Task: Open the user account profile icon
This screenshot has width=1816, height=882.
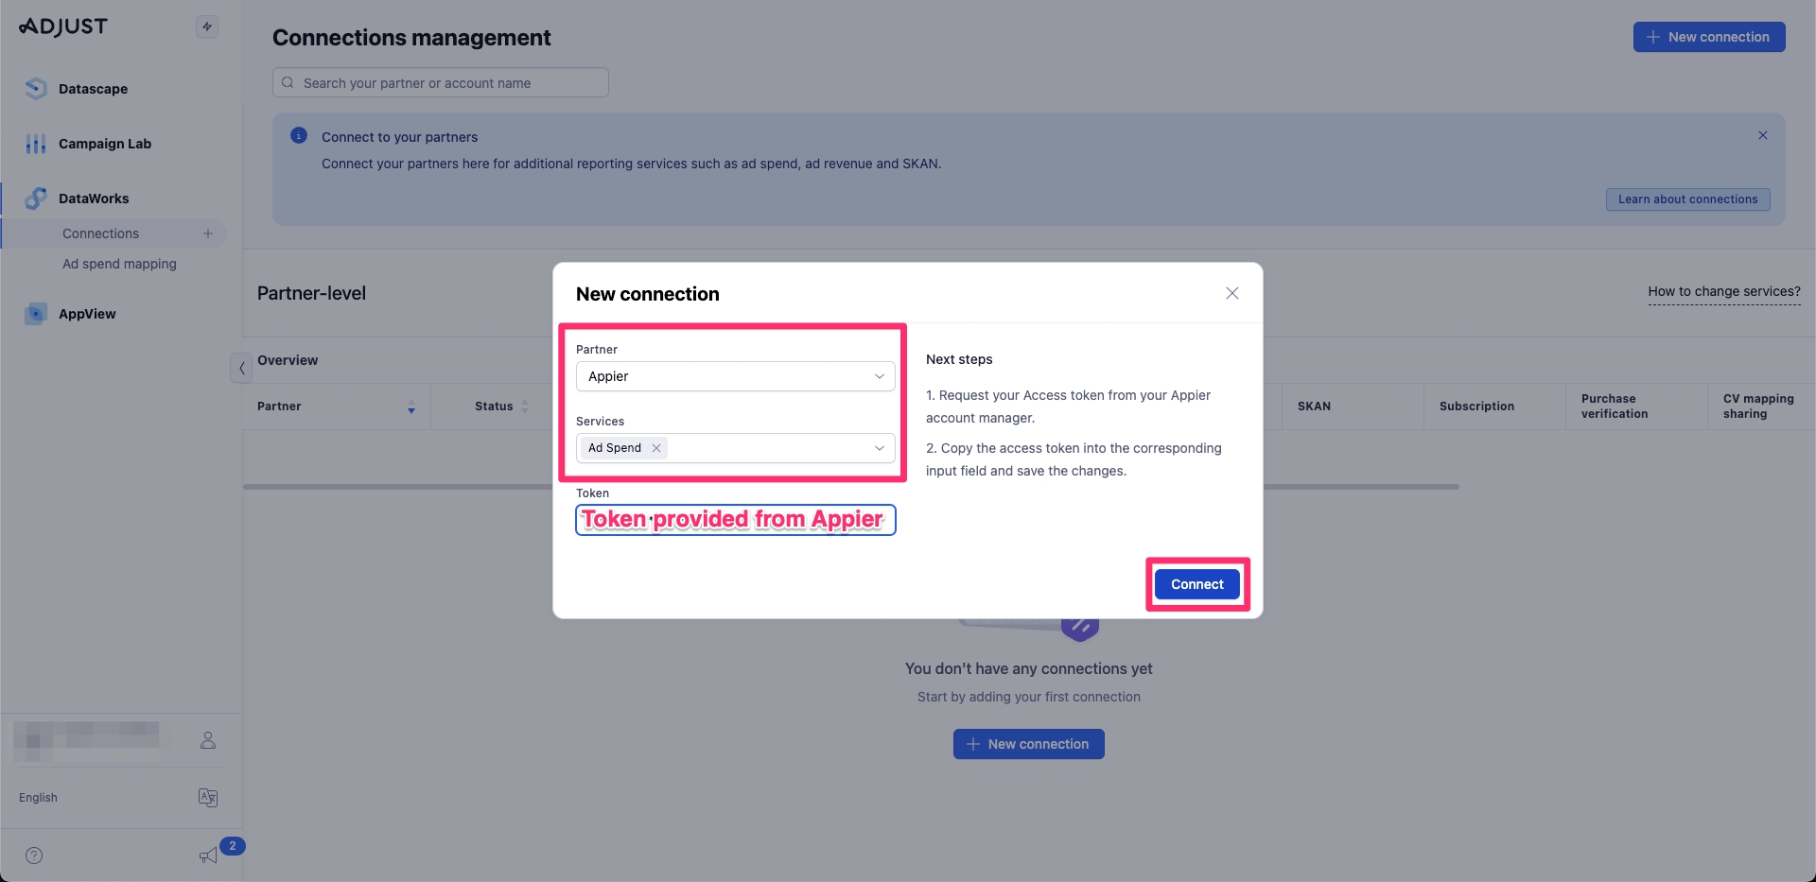Action: tap(208, 740)
